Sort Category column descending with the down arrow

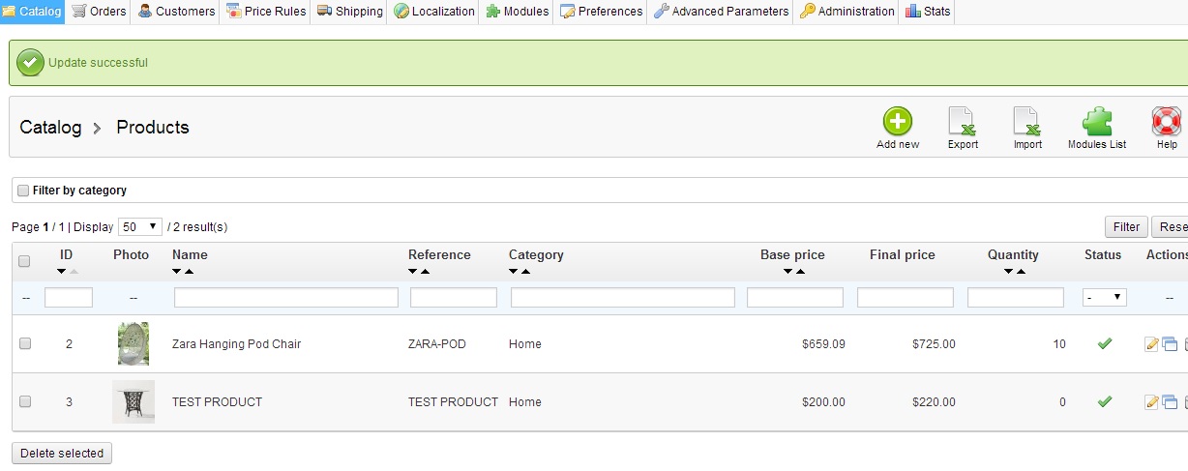point(514,272)
